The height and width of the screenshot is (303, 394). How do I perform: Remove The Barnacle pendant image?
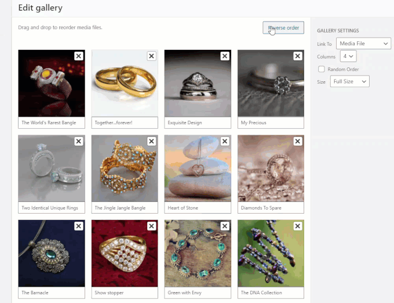pyautogui.click(x=79, y=226)
